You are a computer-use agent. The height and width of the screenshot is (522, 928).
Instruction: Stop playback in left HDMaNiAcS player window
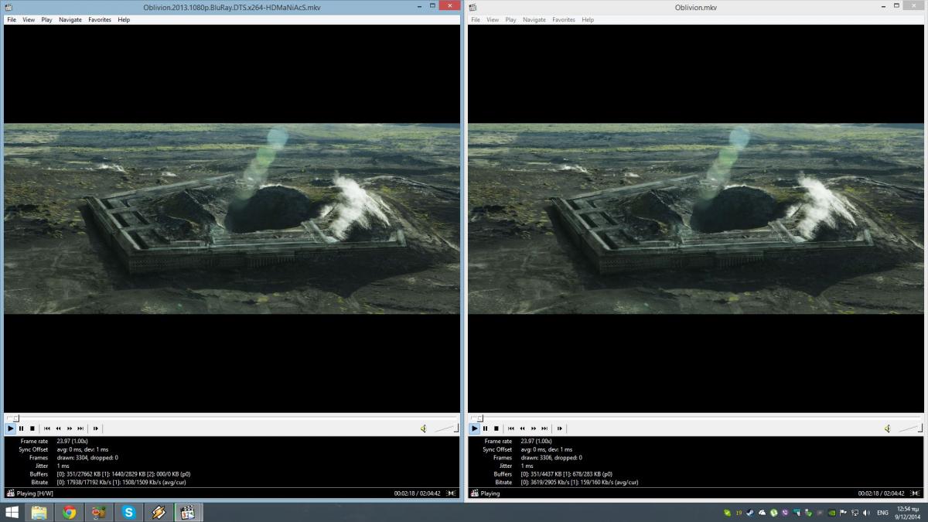click(x=32, y=428)
